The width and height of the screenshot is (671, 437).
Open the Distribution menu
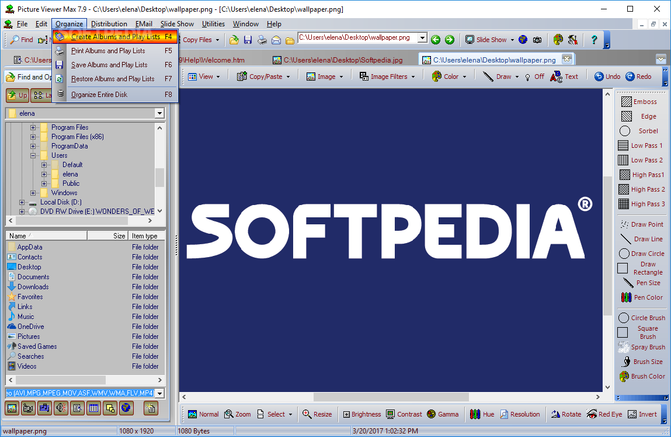click(109, 24)
